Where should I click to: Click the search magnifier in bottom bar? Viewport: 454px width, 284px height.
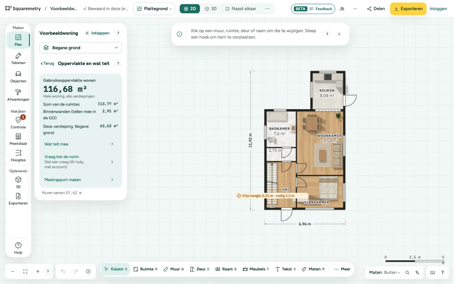407,272
